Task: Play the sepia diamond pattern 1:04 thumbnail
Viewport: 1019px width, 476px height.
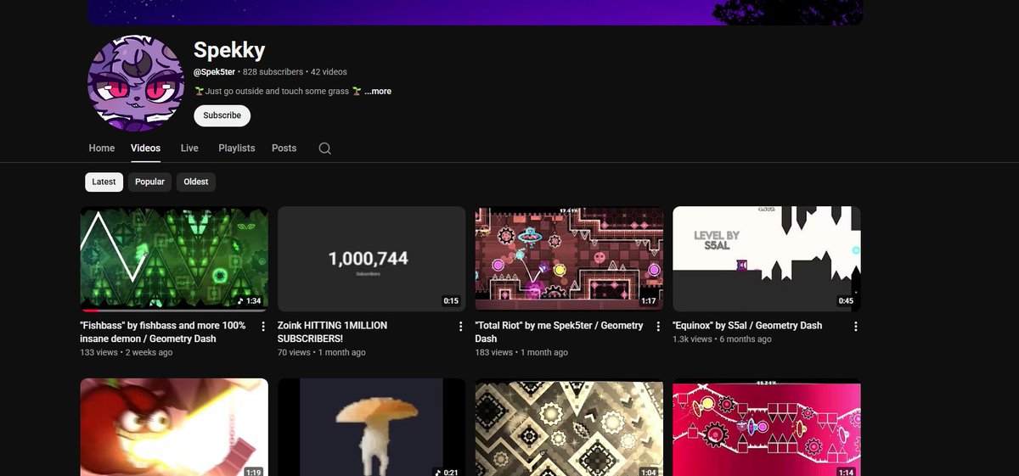Action: tap(570, 428)
